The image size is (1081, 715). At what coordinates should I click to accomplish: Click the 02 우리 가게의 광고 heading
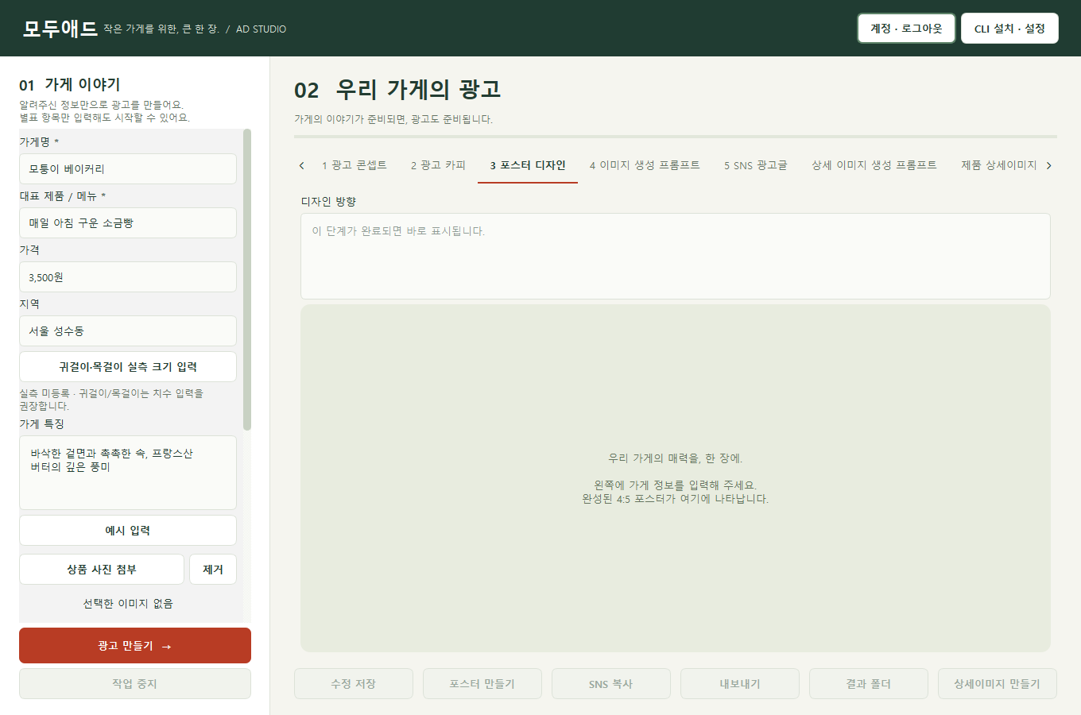pyautogui.click(x=397, y=90)
